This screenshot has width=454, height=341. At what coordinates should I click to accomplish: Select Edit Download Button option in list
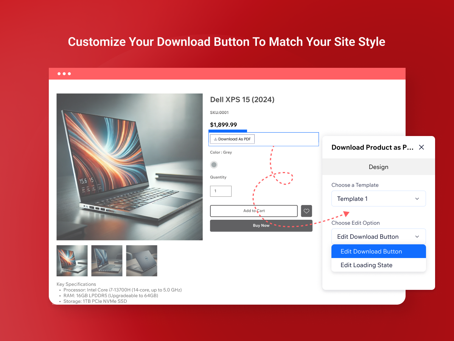pyautogui.click(x=379, y=251)
